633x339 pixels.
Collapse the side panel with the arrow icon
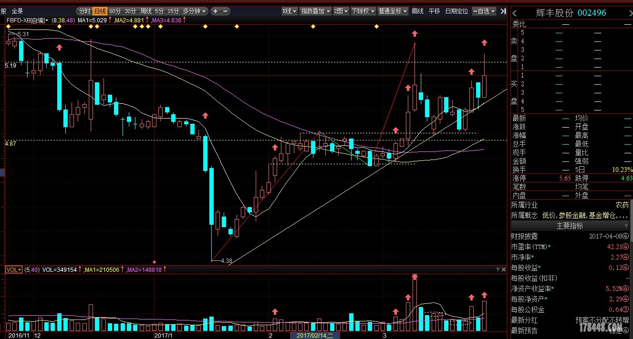(503, 11)
